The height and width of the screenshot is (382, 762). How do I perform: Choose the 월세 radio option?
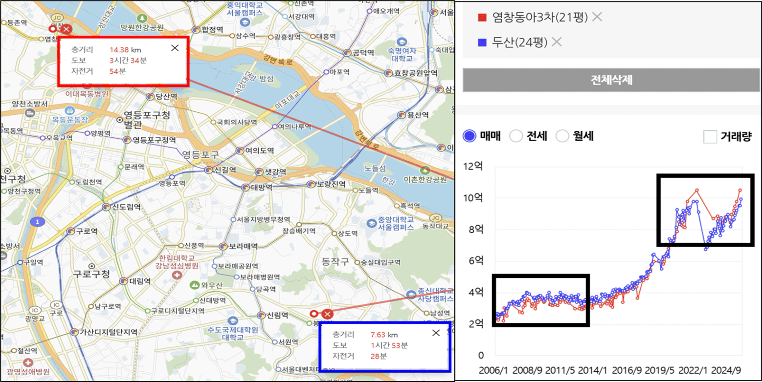[x=562, y=136]
